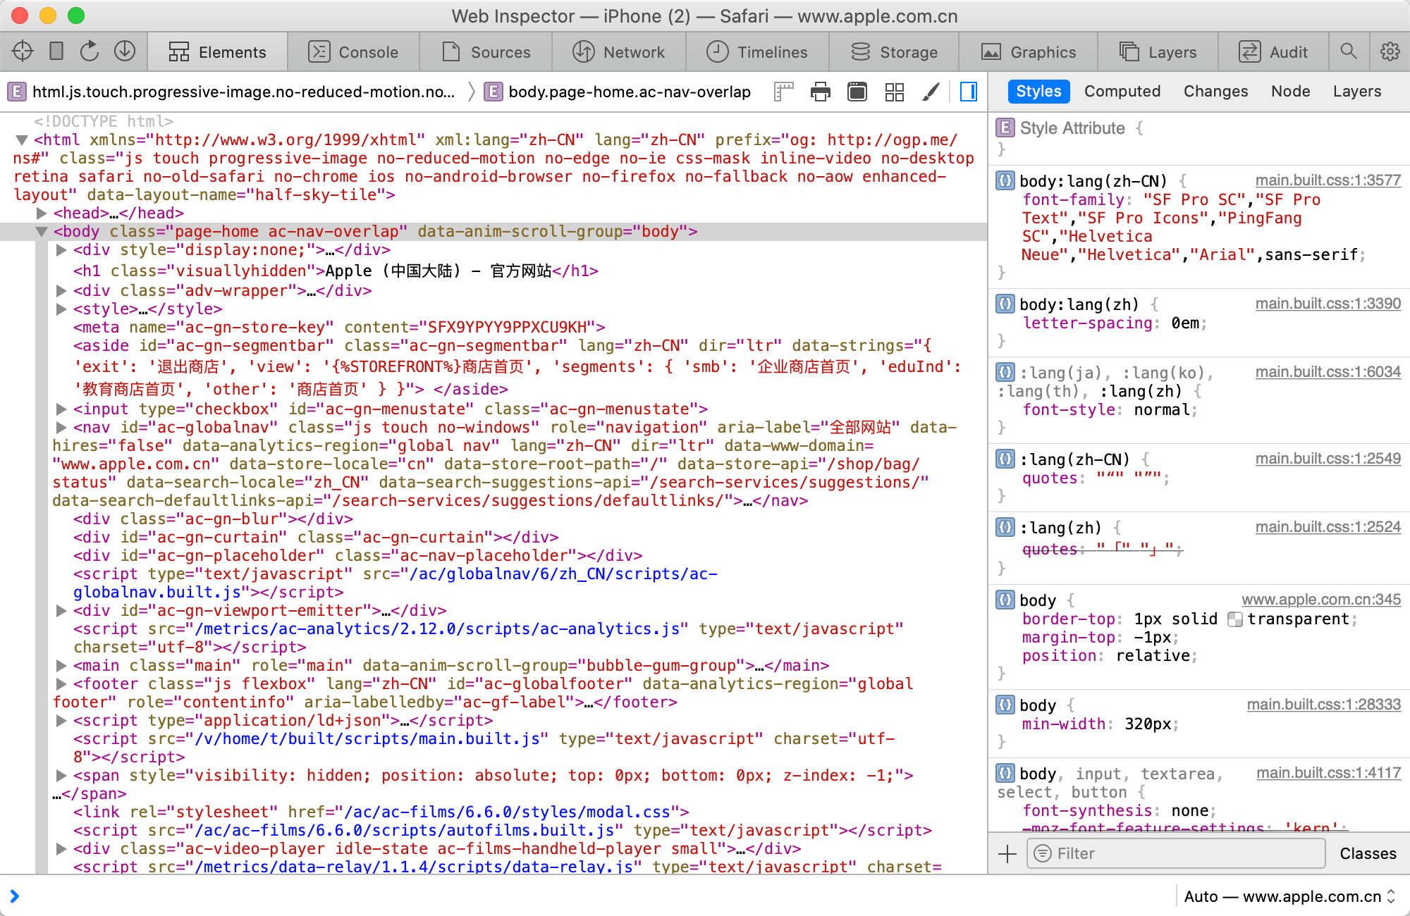Click rule icon for body, input, textarea rule
This screenshot has height=916, width=1410.
pos(1005,773)
